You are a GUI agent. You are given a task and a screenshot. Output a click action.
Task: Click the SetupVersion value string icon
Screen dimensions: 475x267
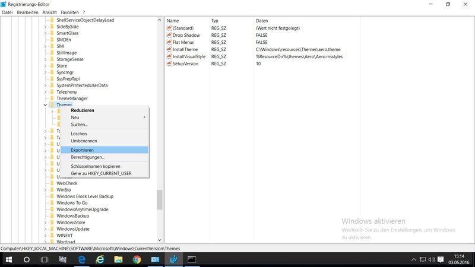(169, 63)
